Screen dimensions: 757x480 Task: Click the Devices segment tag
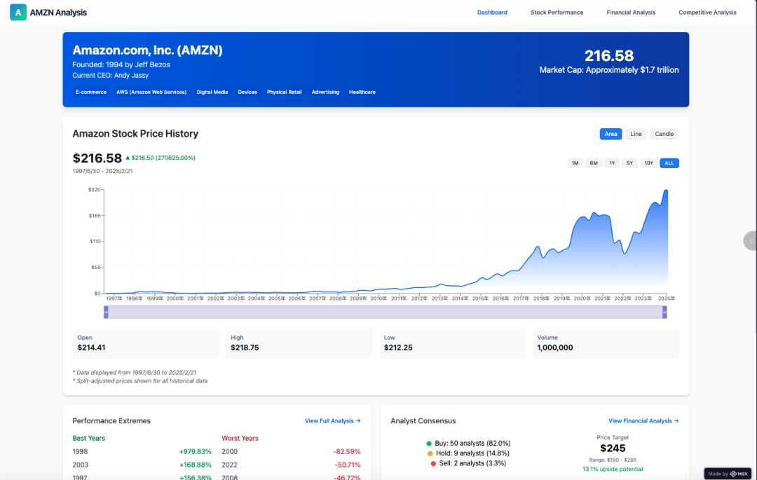[x=247, y=92]
